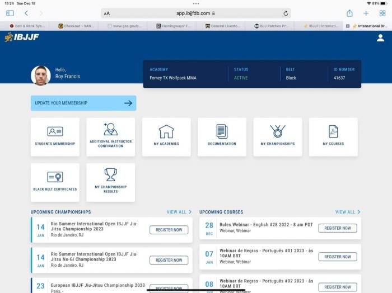Screen dimensions: 392x293
Task: Select European IBJJF Jiu-Jitsu Championship 2023 title
Action: [98, 285]
